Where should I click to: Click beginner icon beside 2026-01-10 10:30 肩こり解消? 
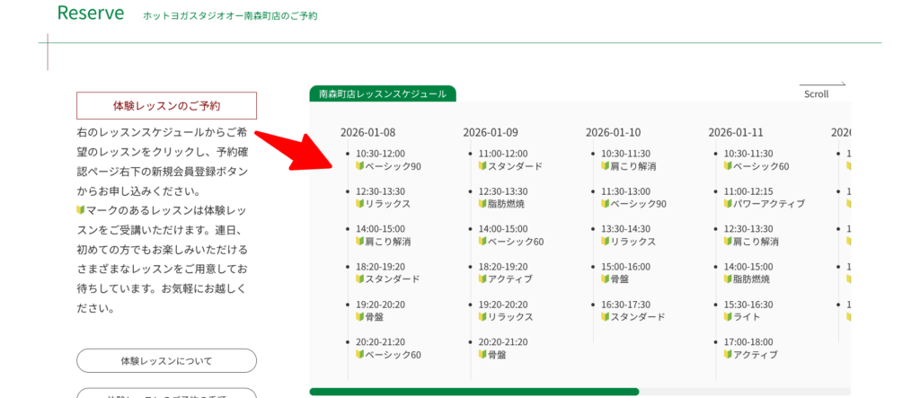[605, 166]
